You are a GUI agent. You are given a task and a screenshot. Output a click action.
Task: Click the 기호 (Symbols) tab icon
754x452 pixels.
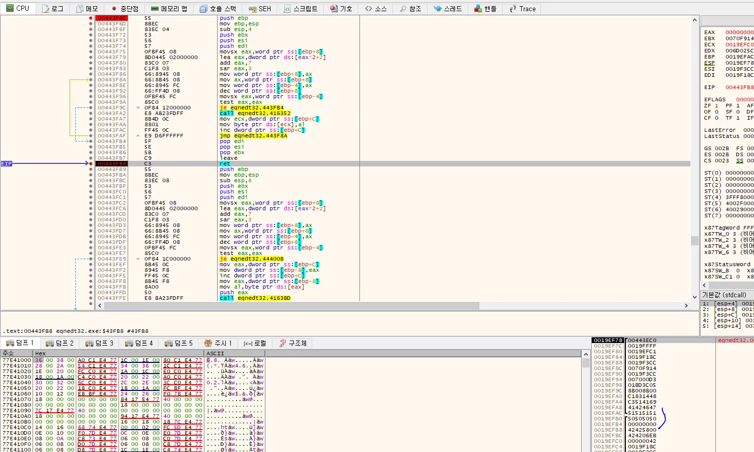tap(334, 9)
